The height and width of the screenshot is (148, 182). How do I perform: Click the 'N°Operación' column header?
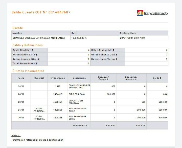tap(58, 78)
